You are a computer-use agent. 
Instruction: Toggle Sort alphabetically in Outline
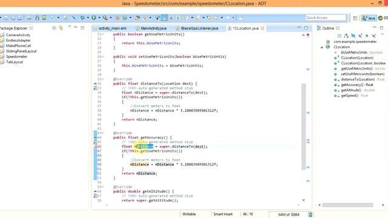pyautogui.click(x=346, y=36)
